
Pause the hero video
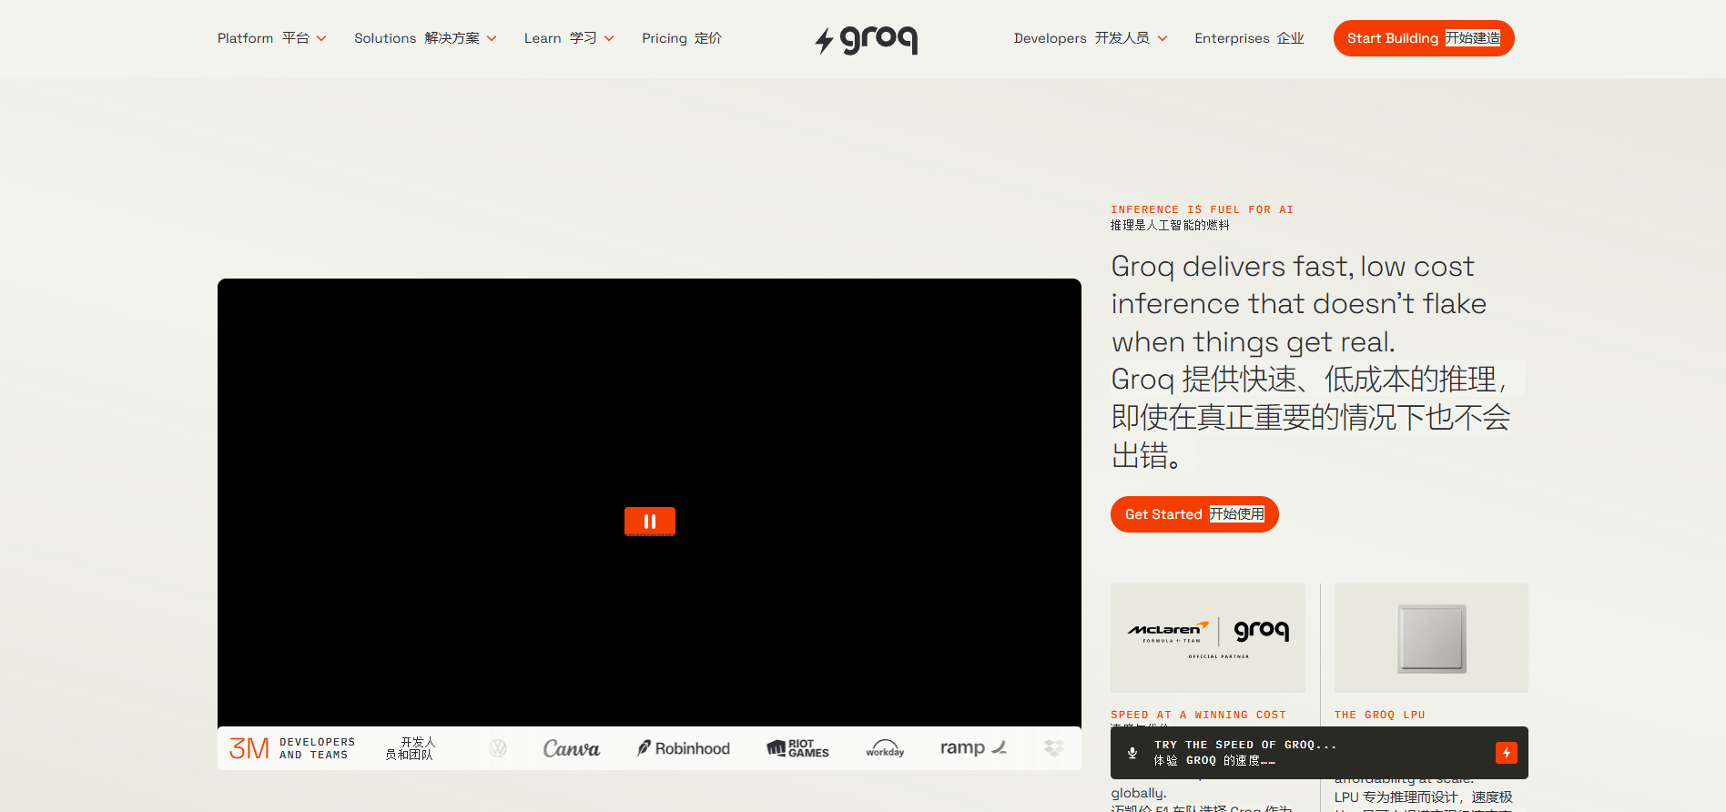649,522
